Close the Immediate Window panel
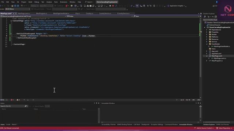The image size is (234, 131). 200,103
